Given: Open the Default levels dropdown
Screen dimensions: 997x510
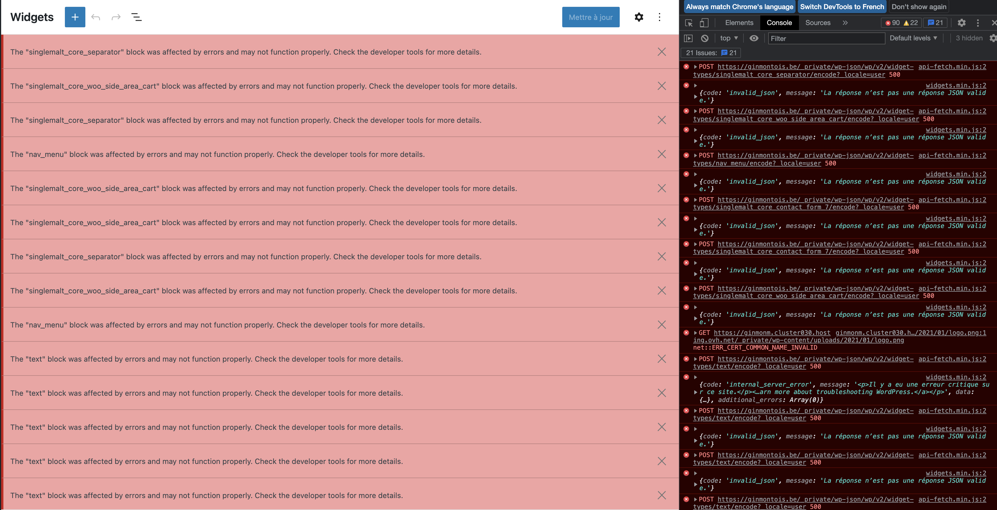Looking at the screenshot, I should [913, 38].
